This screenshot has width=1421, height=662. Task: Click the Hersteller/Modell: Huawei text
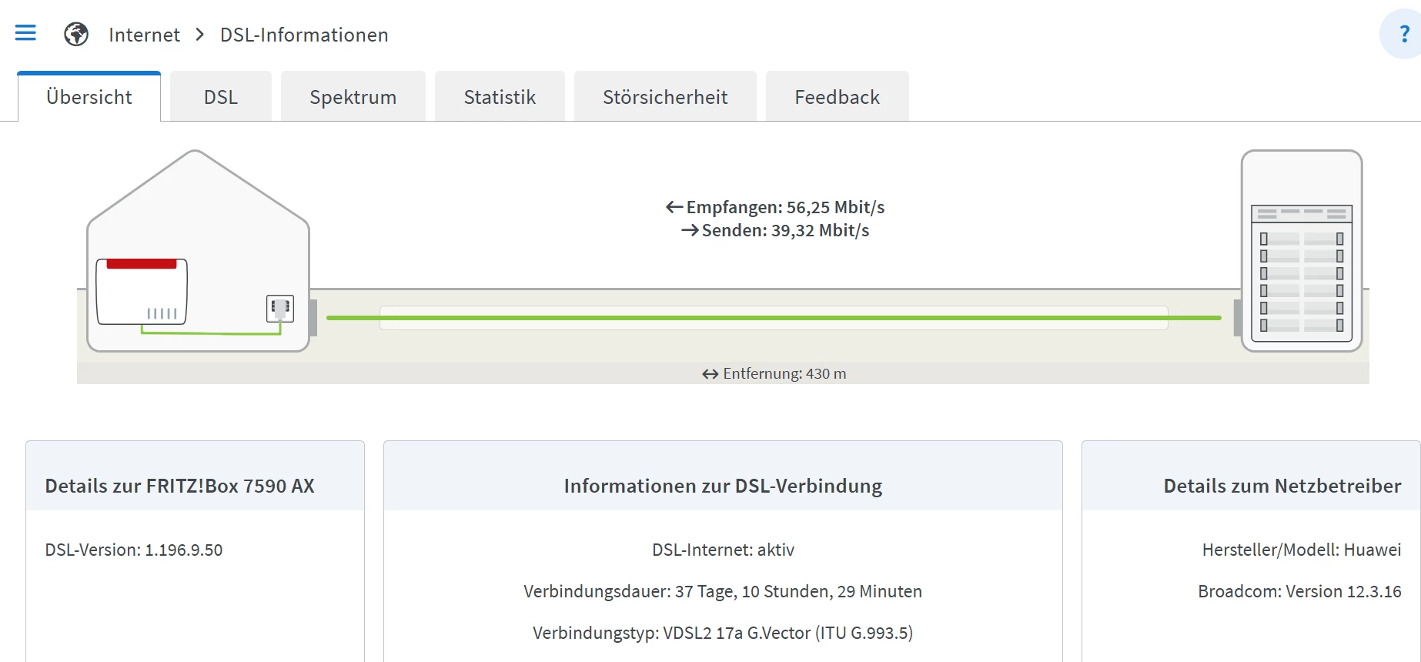(x=1302, y=550)
